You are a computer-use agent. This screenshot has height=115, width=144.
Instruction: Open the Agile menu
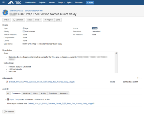pos(70,3)
